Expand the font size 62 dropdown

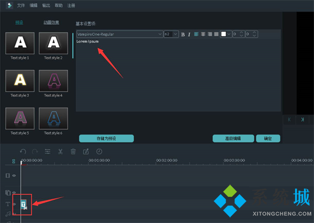point(175,34)
